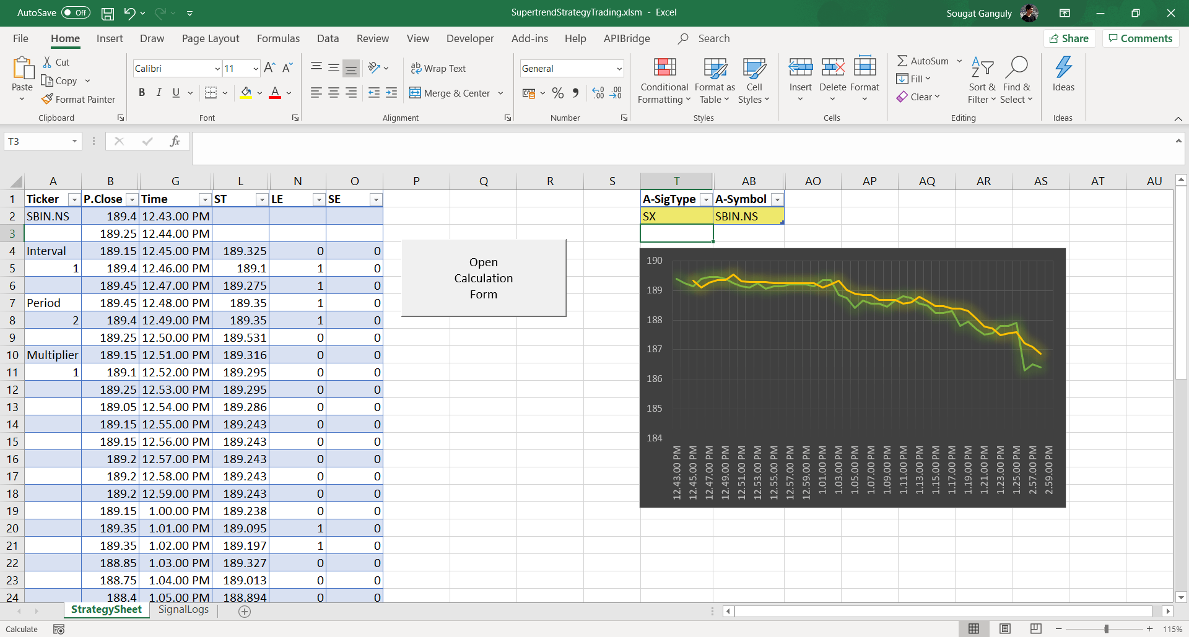Open the Font Color swatch dropdown
This screenshot has height=637, width=1189.
[x=288, y=93]
